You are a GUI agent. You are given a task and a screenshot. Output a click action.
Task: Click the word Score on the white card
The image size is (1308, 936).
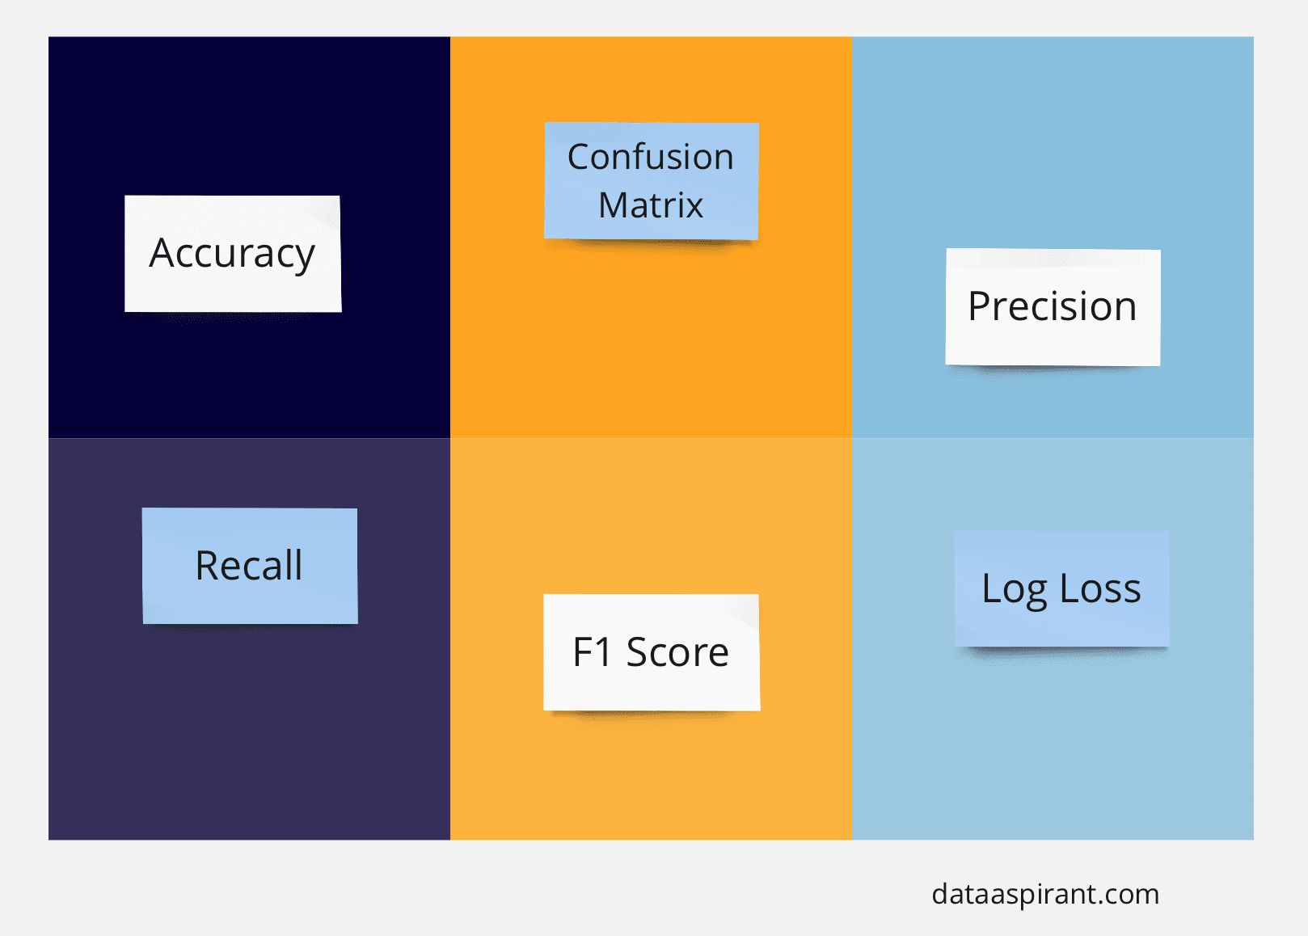pos(677,652)
